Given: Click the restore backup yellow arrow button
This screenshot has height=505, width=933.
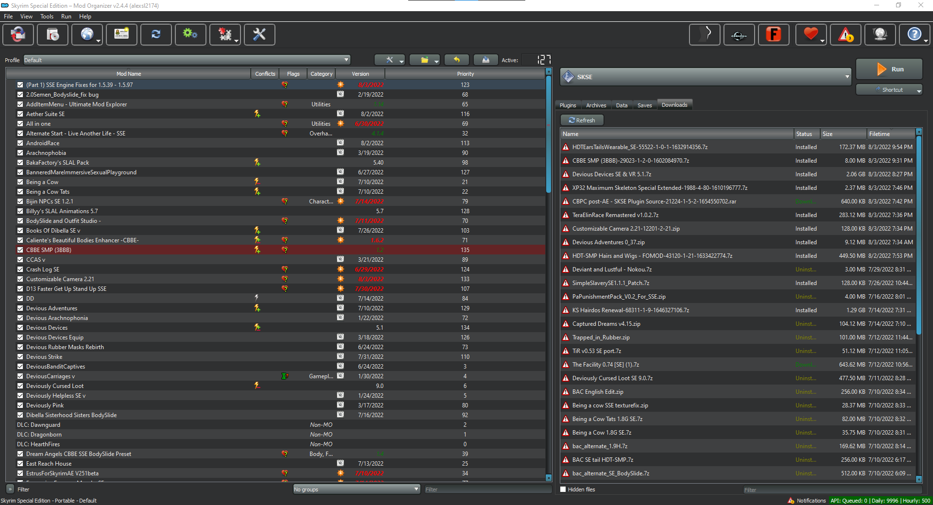Looking at the screenshot, I should coord(457,60).
